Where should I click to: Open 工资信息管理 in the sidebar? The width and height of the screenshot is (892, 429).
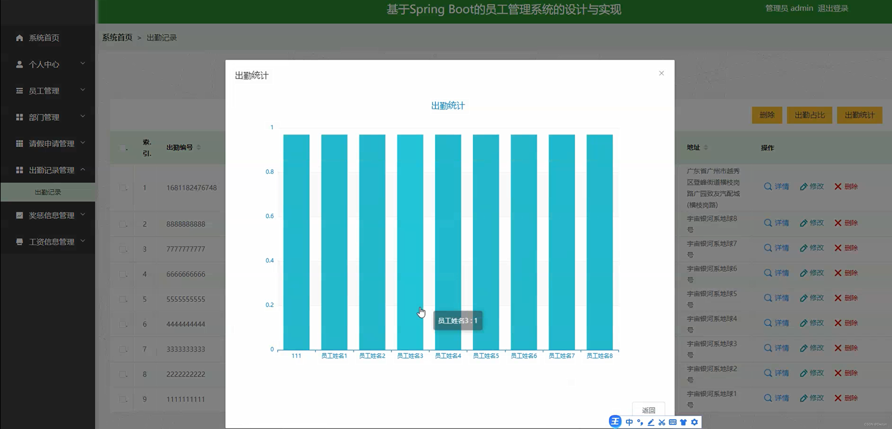click(48, 242)
